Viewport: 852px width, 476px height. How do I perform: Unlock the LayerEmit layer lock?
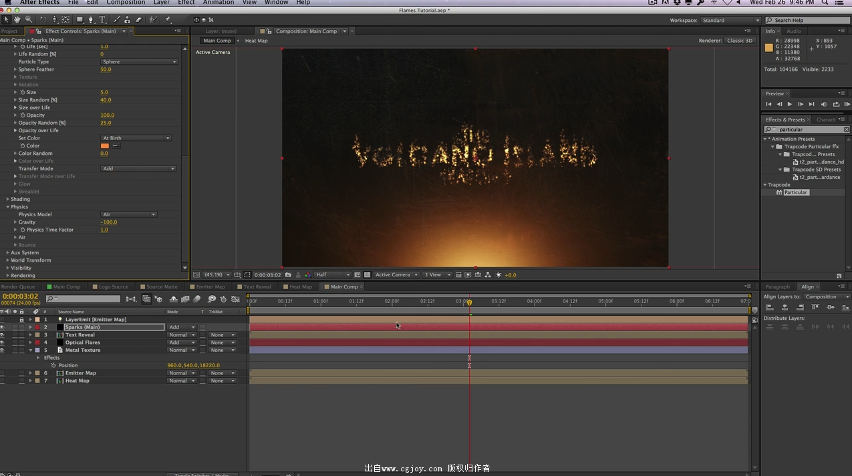(x=21, y=320)
